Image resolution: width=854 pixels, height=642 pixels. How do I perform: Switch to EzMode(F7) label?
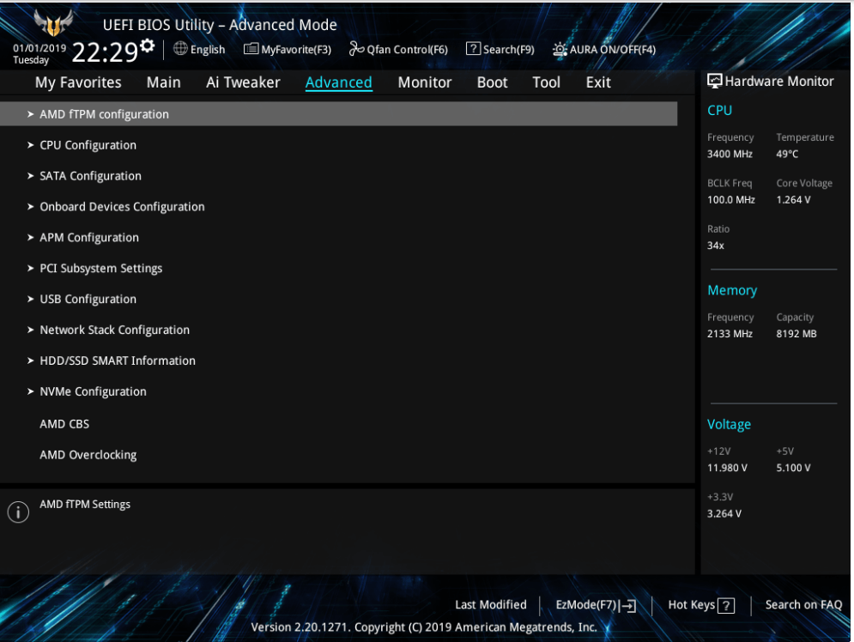coord(586,605)
